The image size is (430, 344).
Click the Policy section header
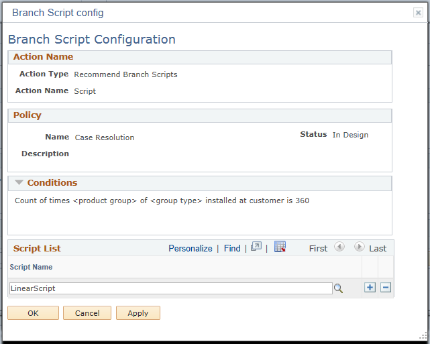(x=200, y=115)
